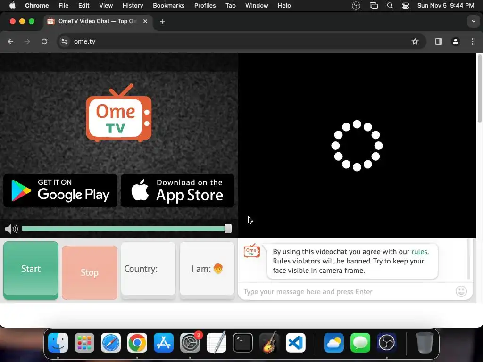The height and width of the screenshot is (362, 483).
Task: Open the Window menu
Action: click(x=257, y=6)
